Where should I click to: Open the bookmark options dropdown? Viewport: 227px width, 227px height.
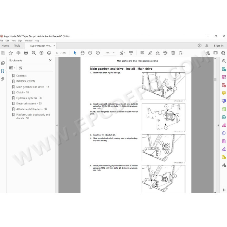[12, 68]
